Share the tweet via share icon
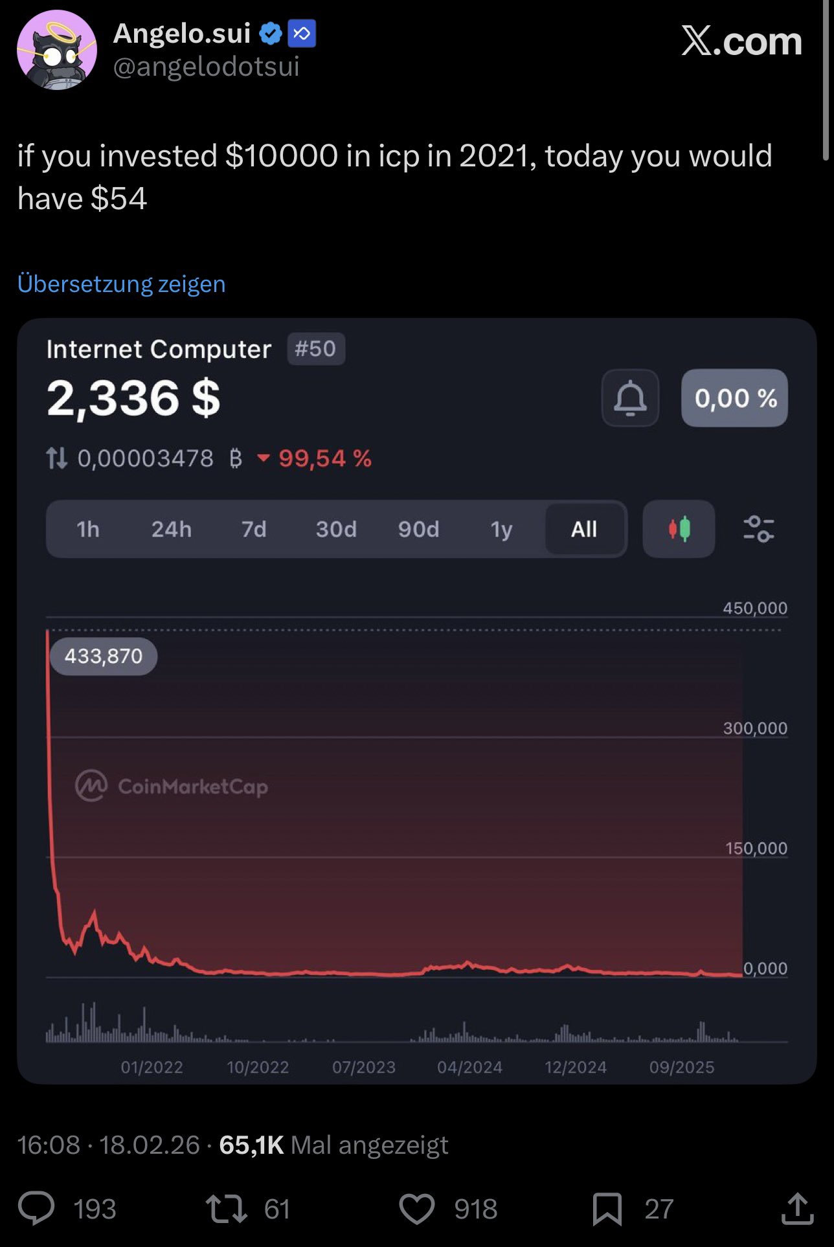 click(797, 1209)
